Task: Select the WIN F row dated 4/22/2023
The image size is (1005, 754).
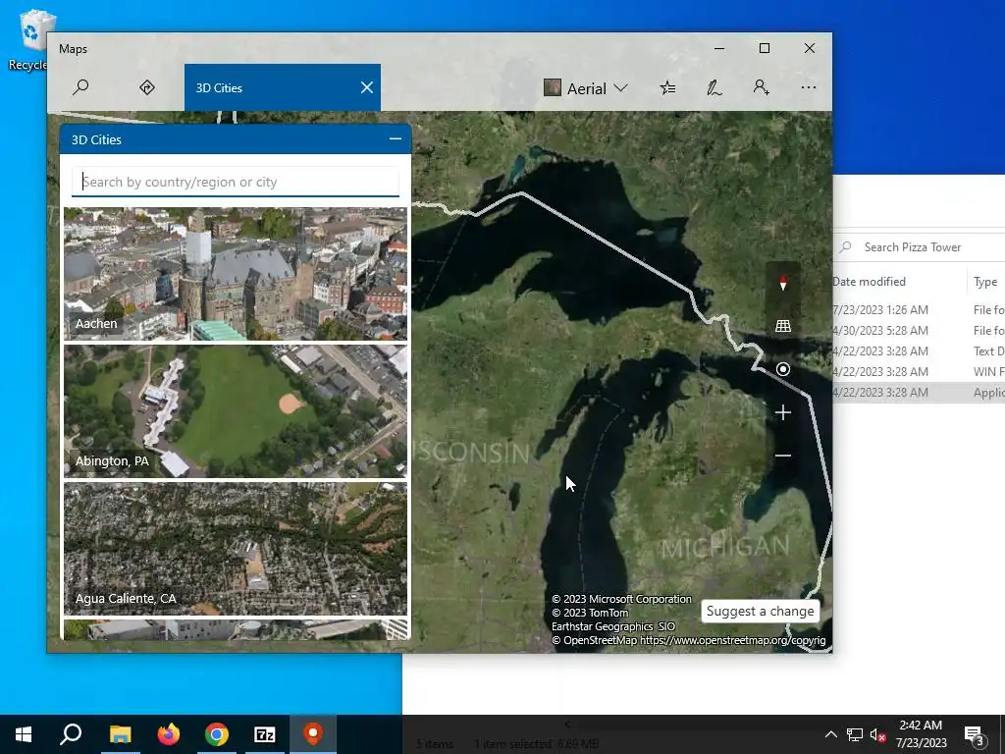Action: click(x=919, y=371)
